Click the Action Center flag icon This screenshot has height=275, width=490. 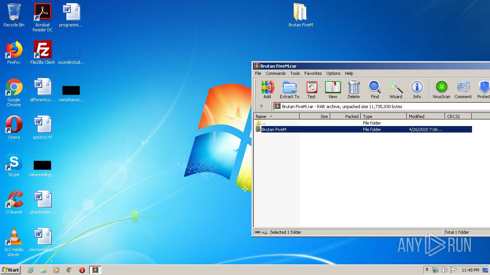coord(453,270)
